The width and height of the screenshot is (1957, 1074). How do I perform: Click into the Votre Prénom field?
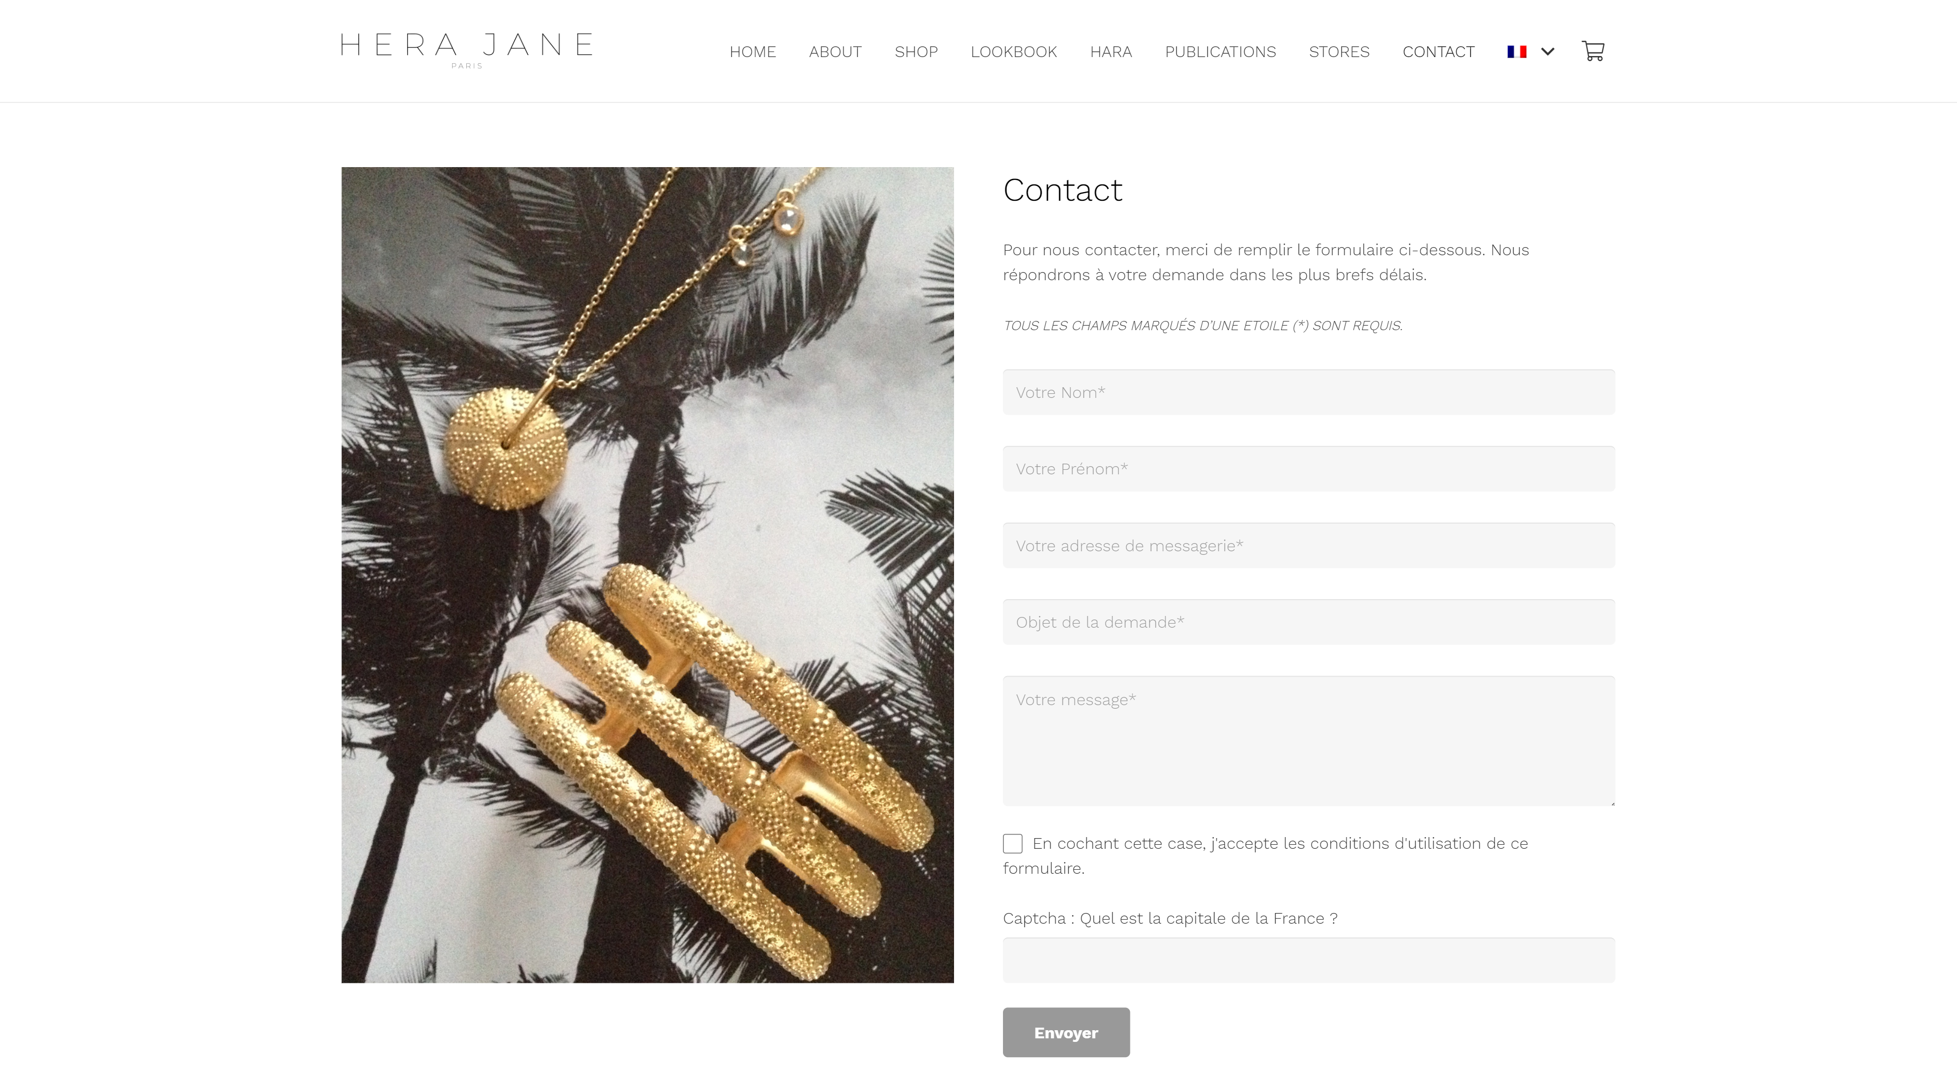coord(1308,469)
